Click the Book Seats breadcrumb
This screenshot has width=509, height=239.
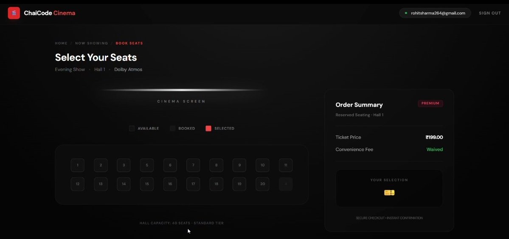tap(129, 43)
